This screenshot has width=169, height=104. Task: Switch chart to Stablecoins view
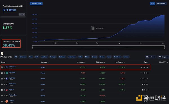pyautogui.click(x=161, y=4)
